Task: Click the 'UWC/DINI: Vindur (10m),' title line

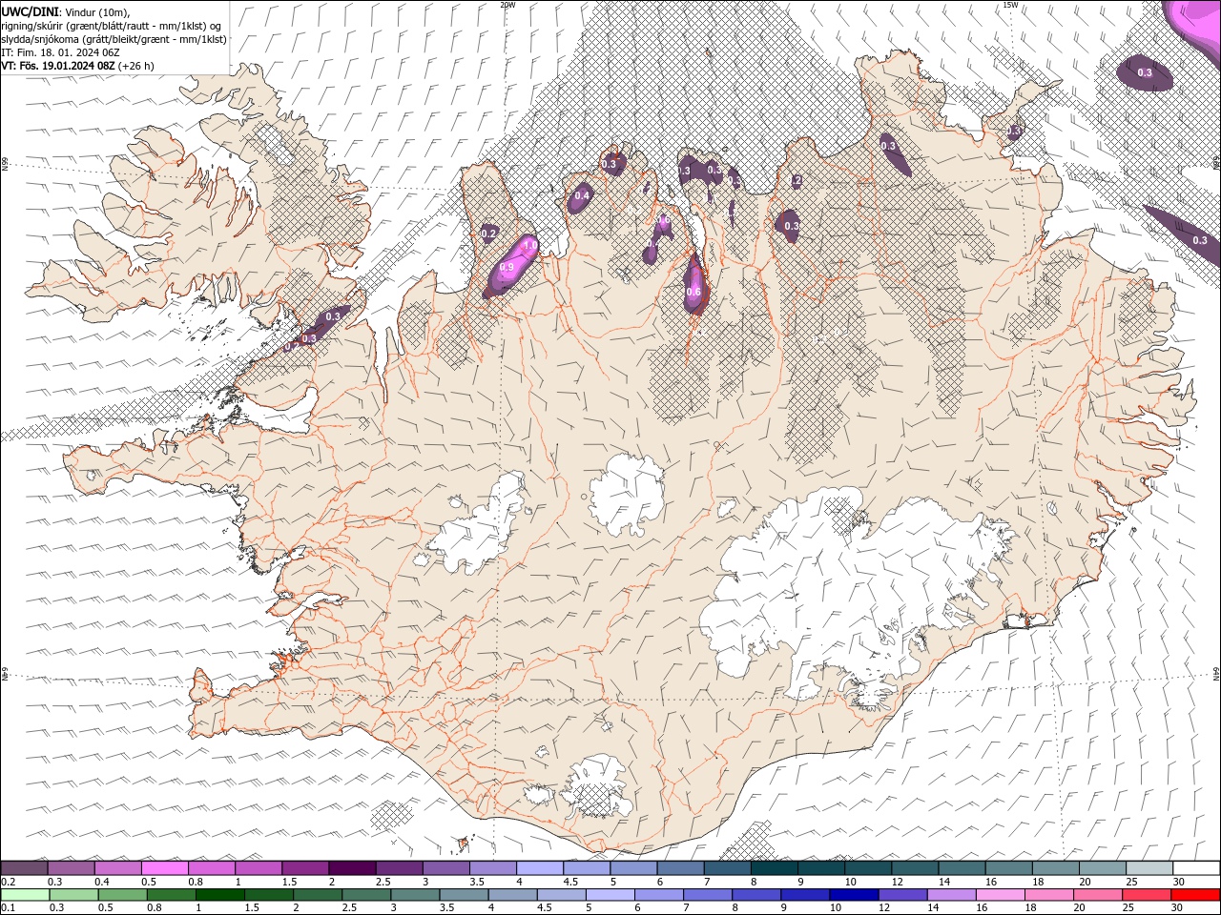Action: 65,11
